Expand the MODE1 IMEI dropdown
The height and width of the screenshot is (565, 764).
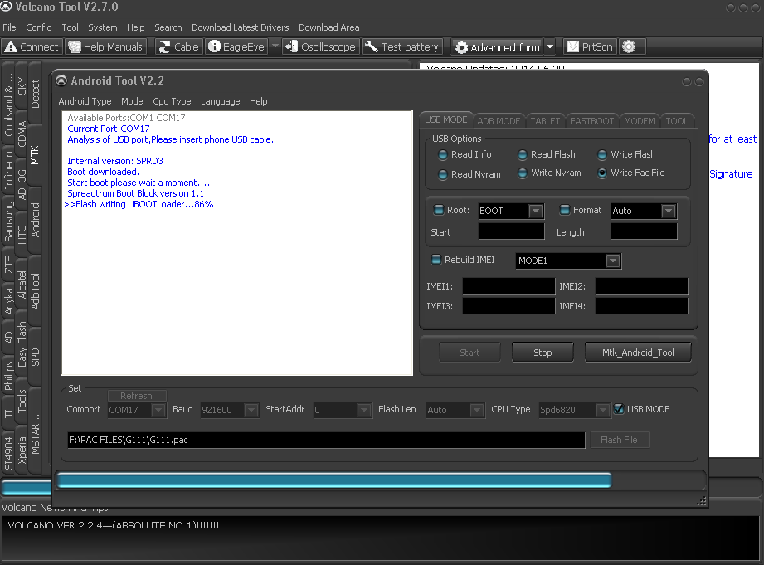point(612,261)
